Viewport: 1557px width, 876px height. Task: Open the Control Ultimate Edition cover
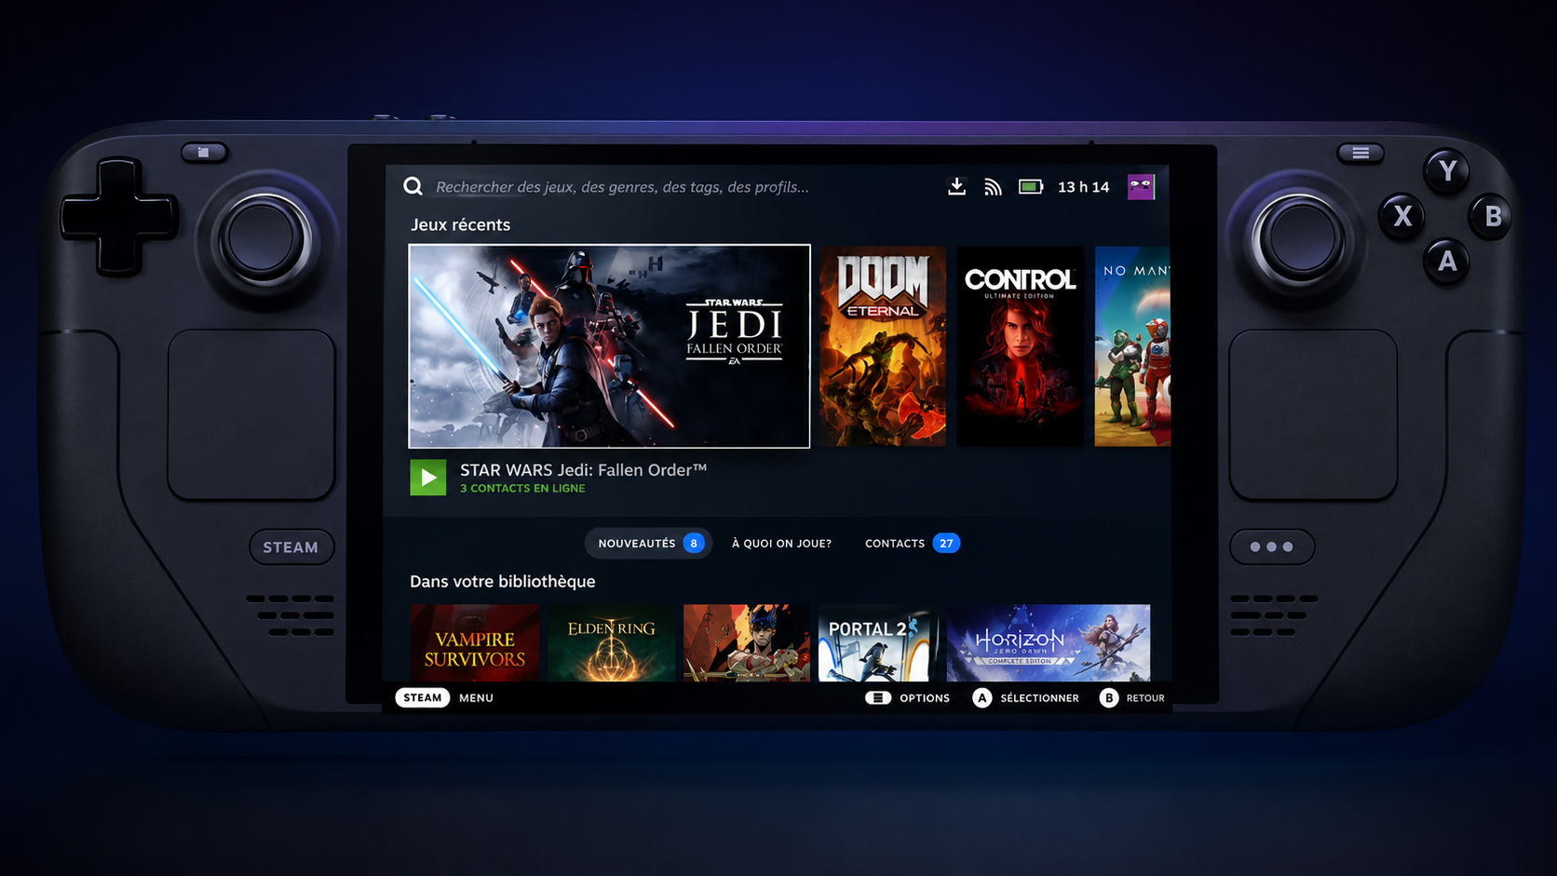coord(1020,346)
